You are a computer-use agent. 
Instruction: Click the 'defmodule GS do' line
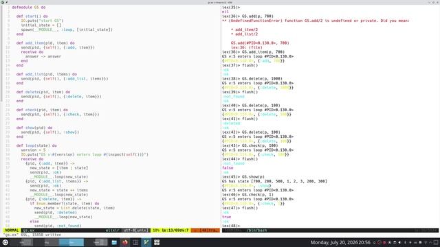29,8
